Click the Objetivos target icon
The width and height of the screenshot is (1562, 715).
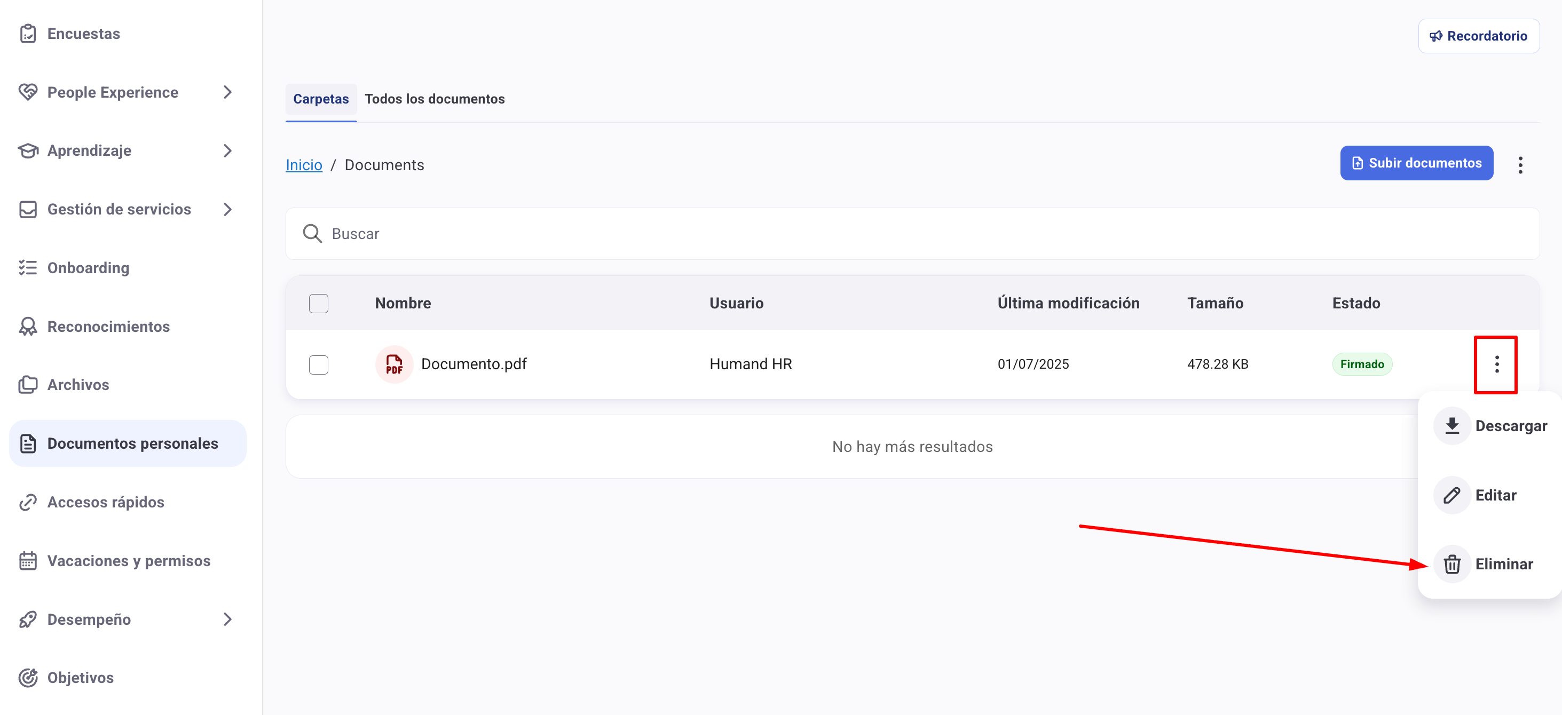click(28, 678)
